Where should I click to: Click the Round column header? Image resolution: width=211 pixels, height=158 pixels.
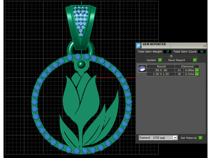(x=161, y=66)
